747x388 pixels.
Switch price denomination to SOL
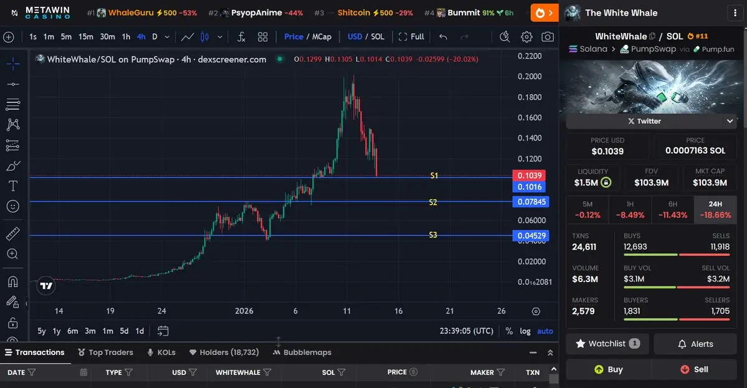[x=378, y=37]
